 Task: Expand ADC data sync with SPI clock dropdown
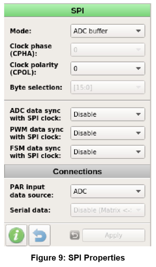coord(108,114)
